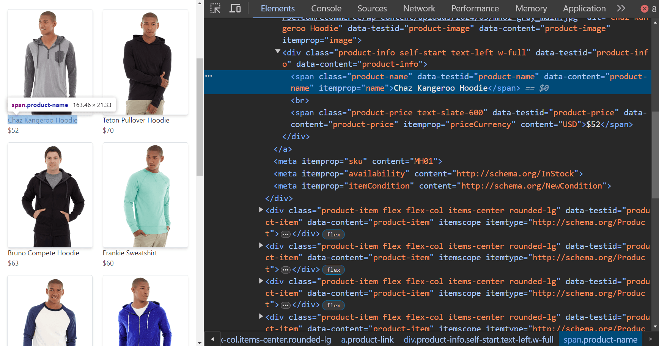Expand the third collapsed product-item div

click(261, 281)
